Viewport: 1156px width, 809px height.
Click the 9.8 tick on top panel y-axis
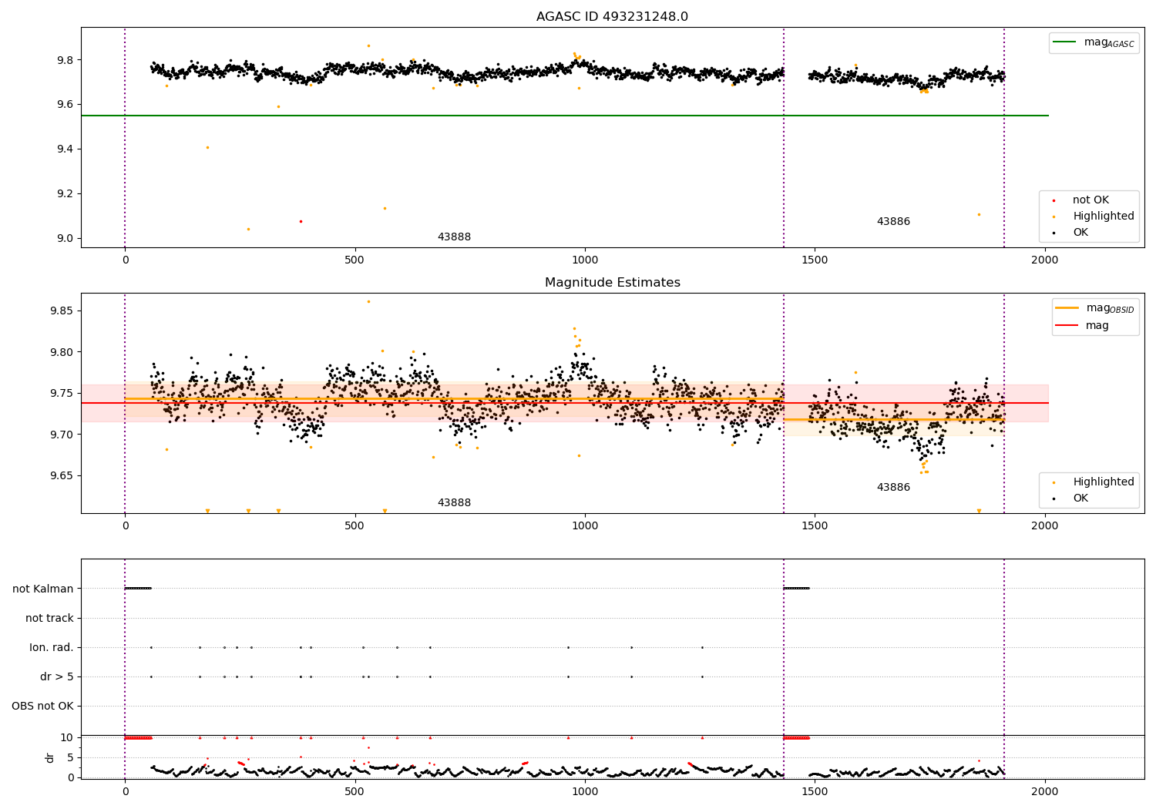pyautogui.click(x=66, y=60)
